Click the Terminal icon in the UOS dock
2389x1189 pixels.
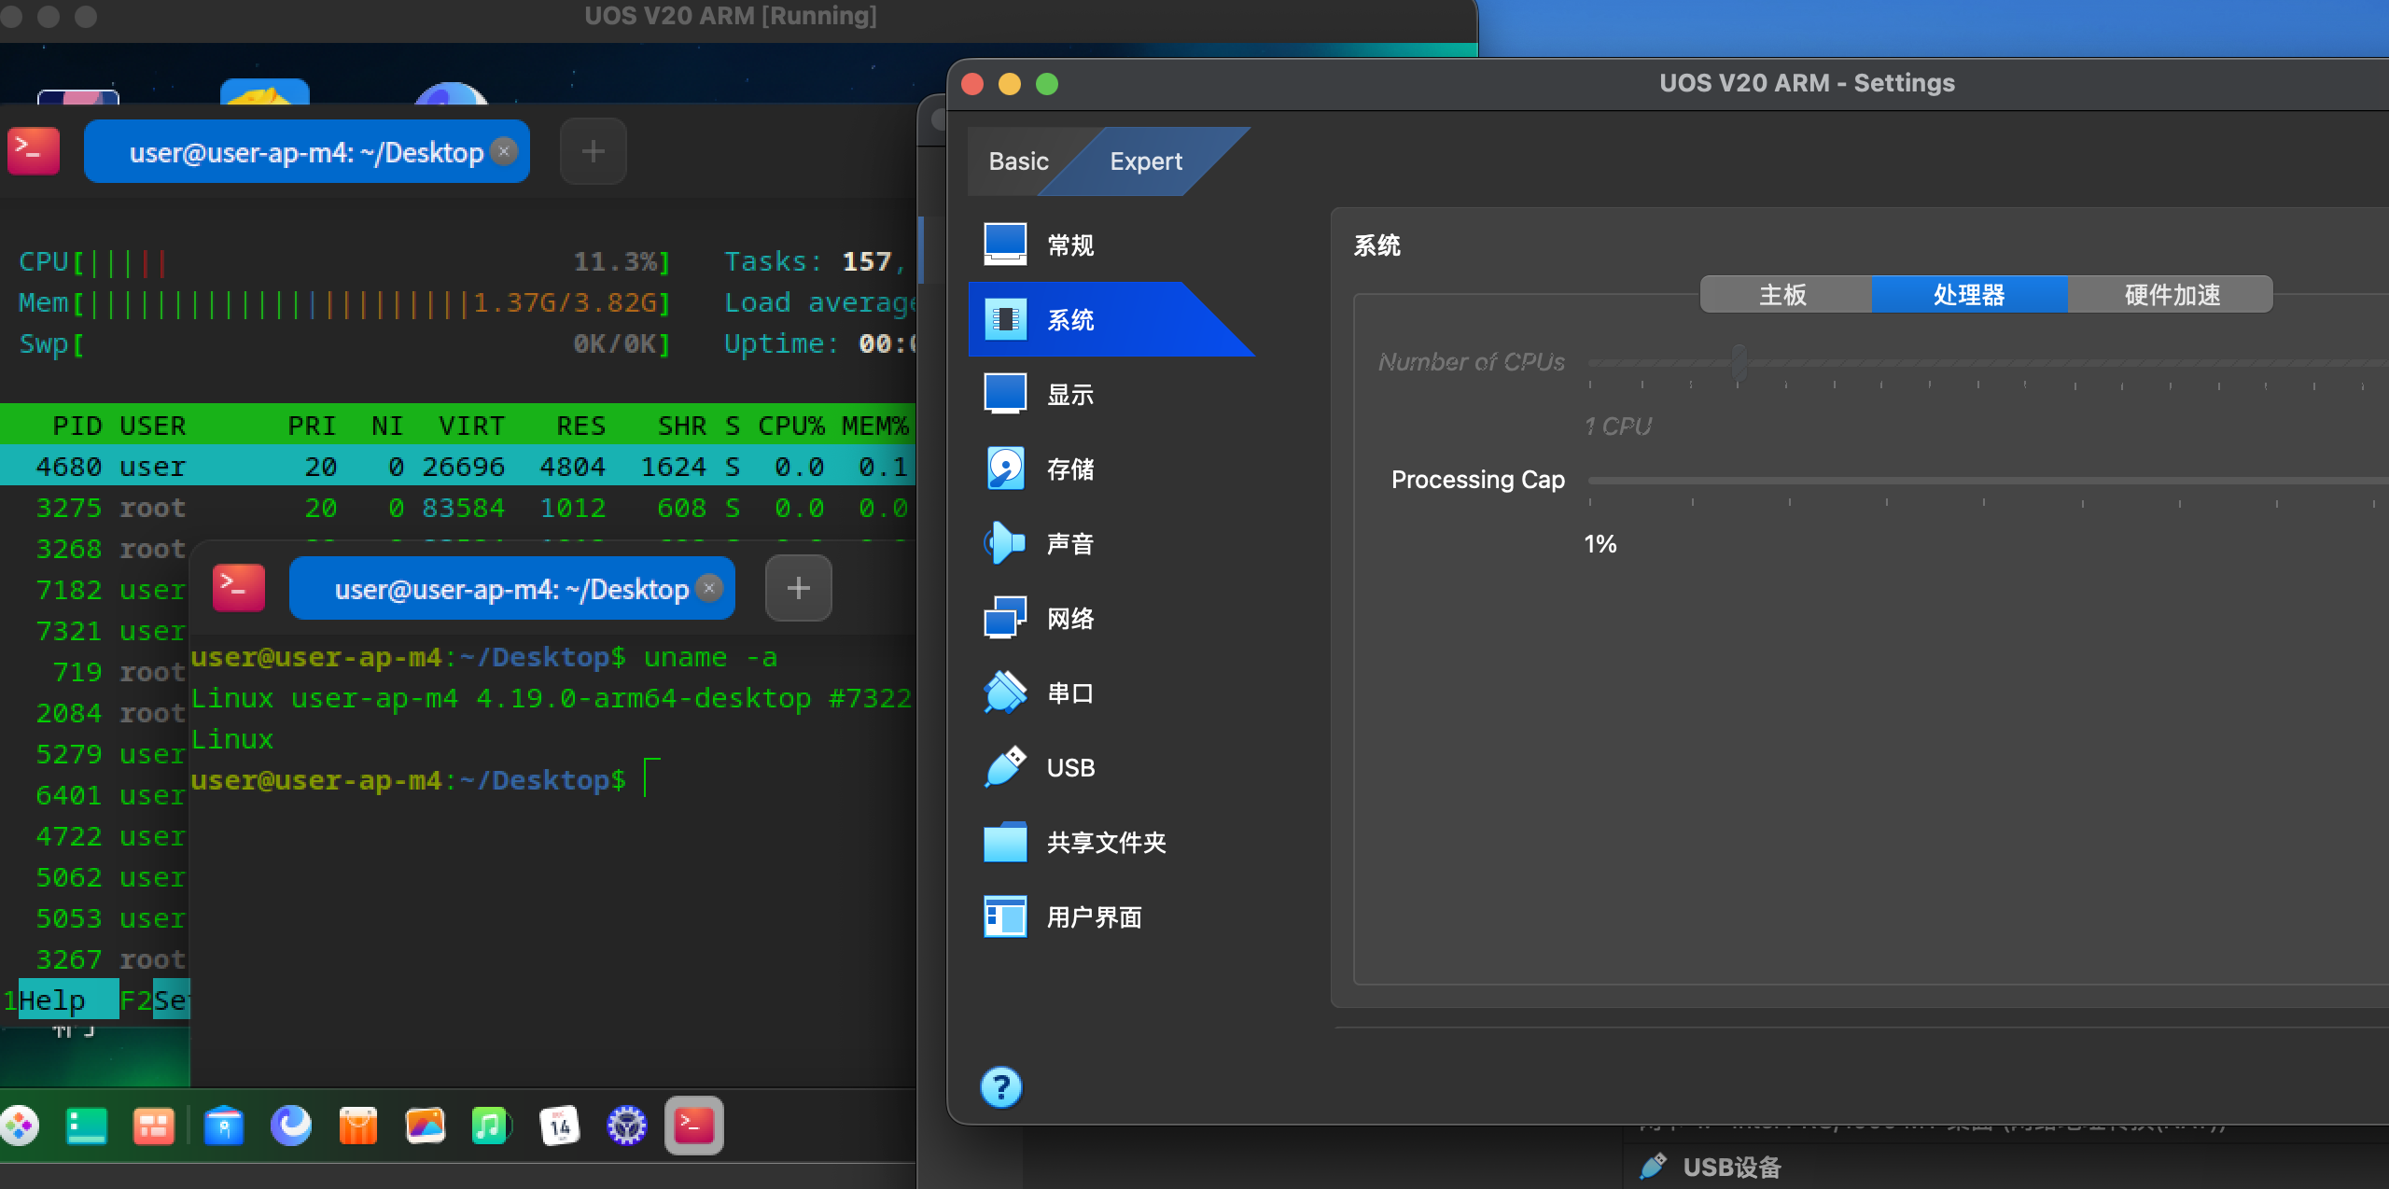(x=694, y=1126)
